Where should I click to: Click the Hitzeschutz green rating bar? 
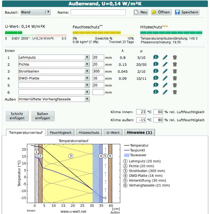[171, 32]
